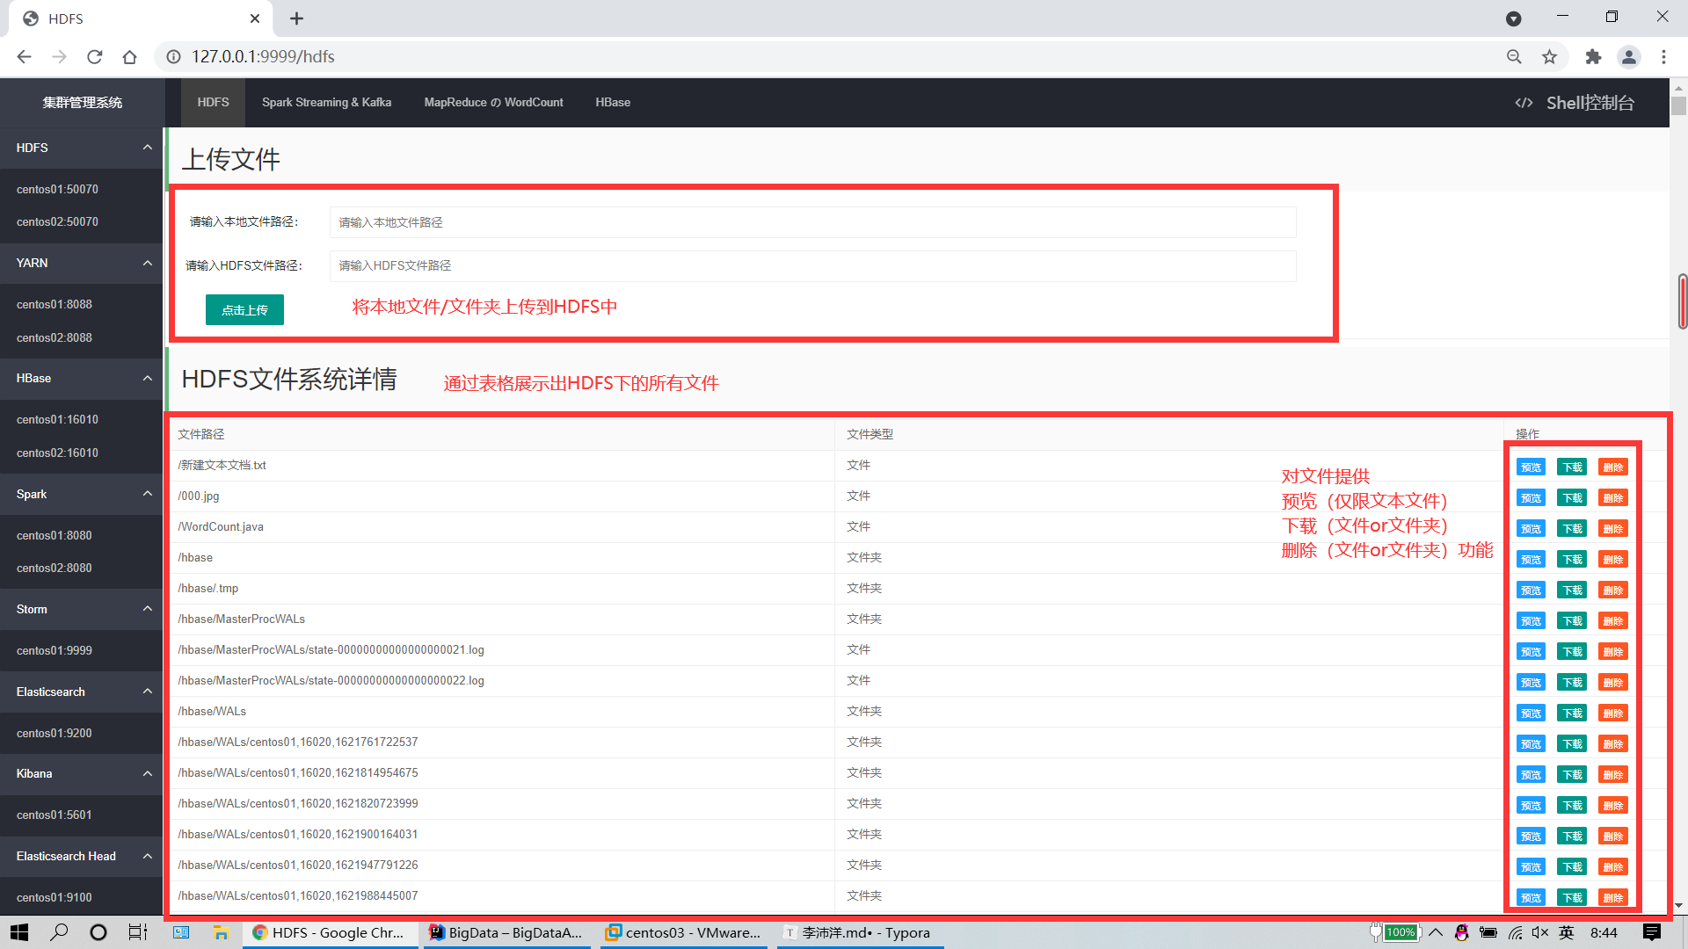Screen dimensions: 1688x949
Task: Open the browser home page
Action: coord(130,57)
